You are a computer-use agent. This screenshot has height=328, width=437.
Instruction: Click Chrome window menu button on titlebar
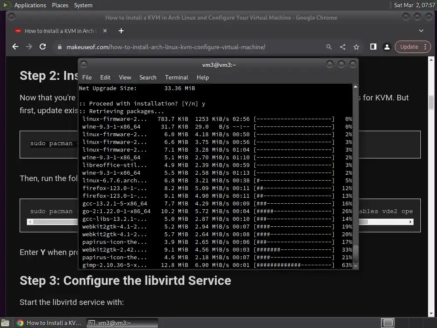click(x=12, y=17)
